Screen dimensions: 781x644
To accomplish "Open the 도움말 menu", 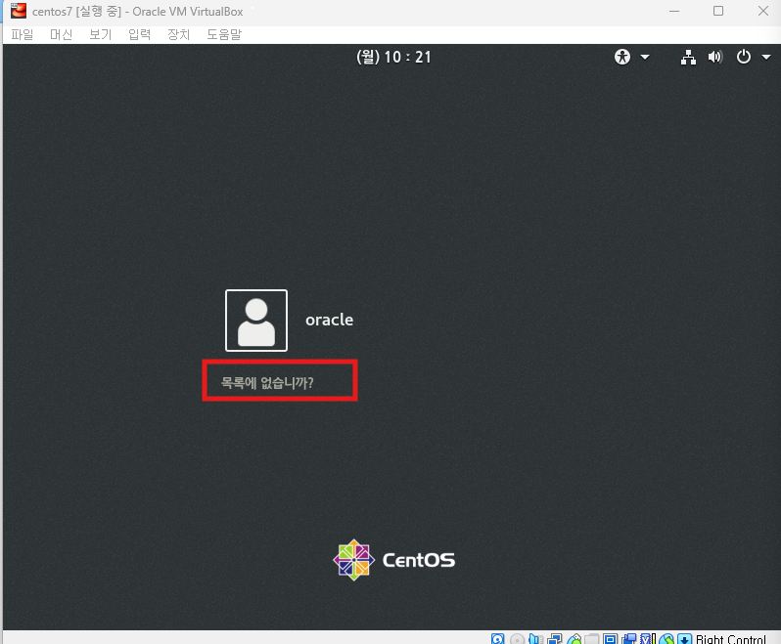I will [224, 34].
